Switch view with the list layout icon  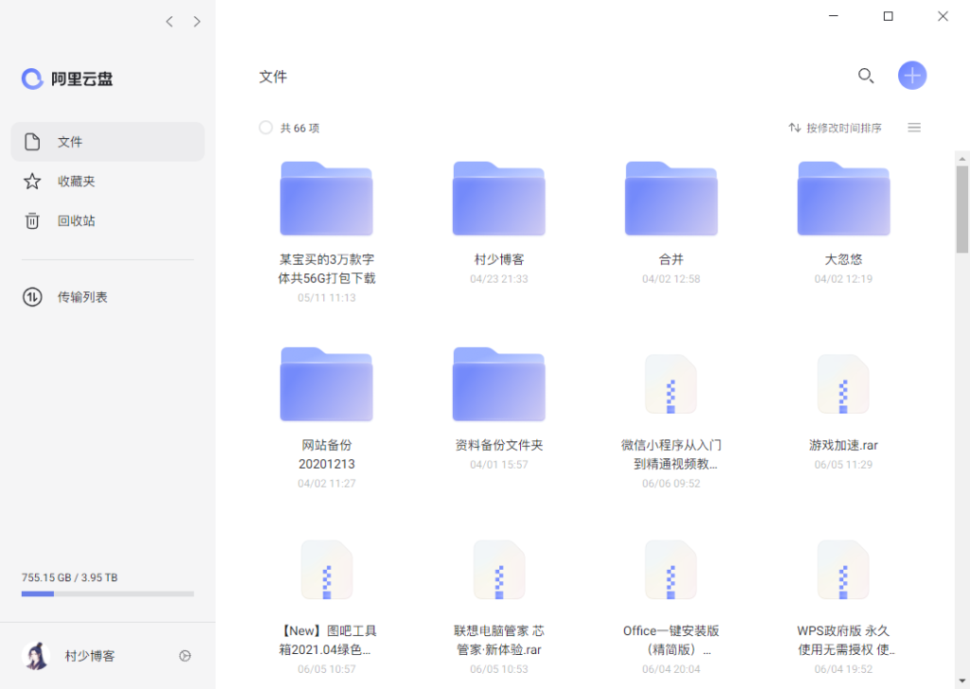tap(914, 128)
